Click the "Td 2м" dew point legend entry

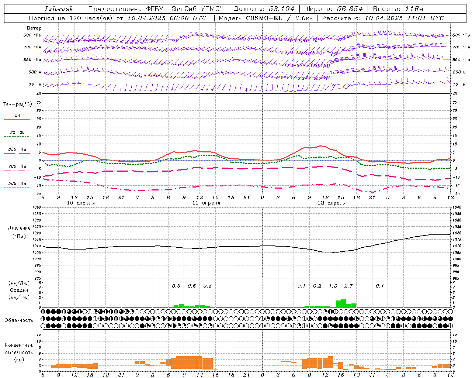[x=17, y=132]
